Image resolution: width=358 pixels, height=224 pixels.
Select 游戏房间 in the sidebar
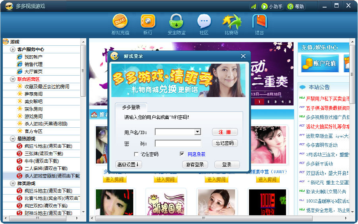[33, 116]
